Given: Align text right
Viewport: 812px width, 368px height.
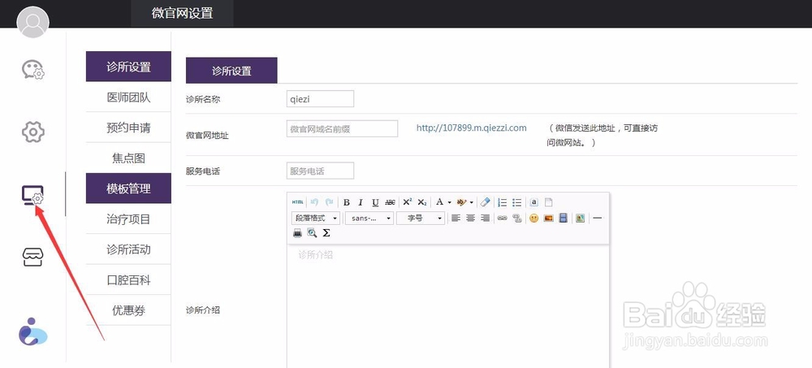Looking at the screenshot, I should 486,219.
